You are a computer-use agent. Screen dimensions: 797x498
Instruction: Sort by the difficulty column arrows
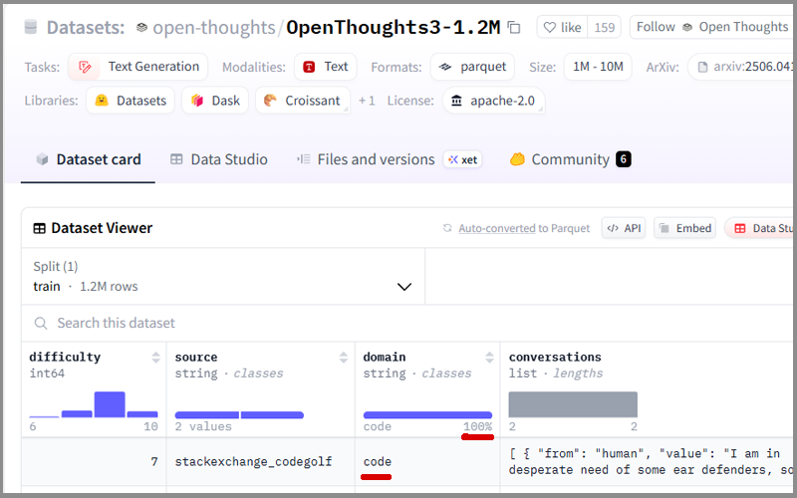click(155, 358)
